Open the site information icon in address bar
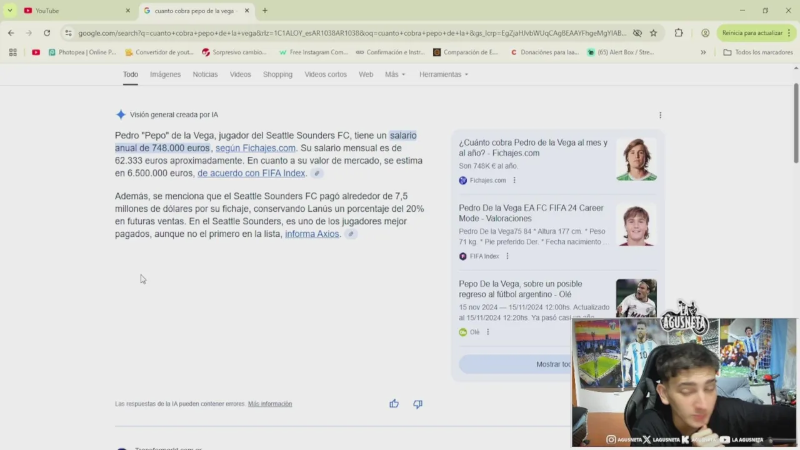The width and height of the screenshot is (800, 450). (68, 33)
